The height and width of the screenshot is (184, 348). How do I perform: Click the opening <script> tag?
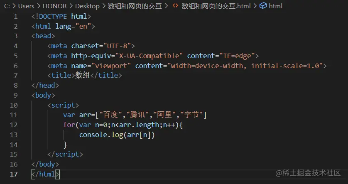pos(63,105)
